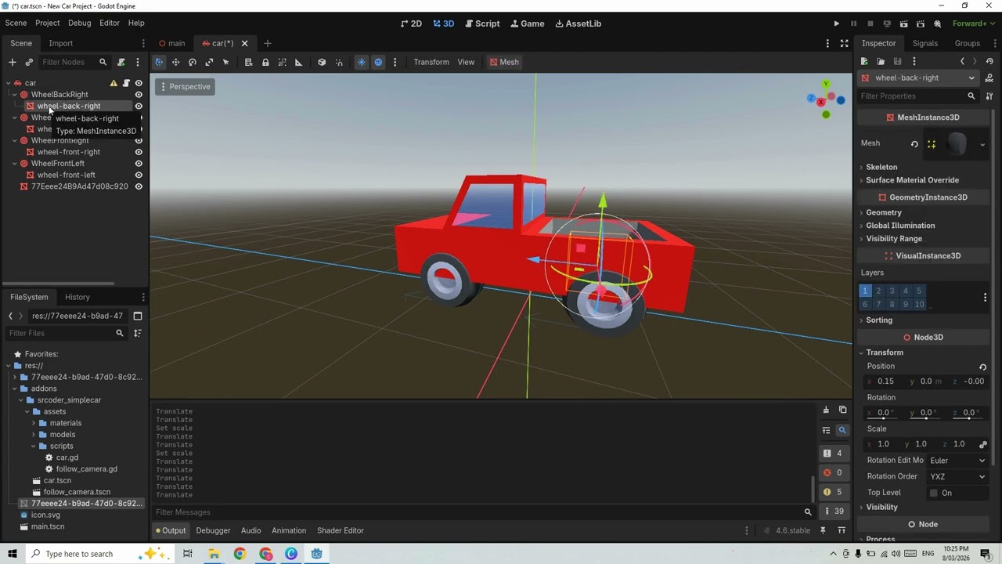Toggle visibility of WheelFrontLeft node
1002x564 pixels.
pyautogui.click(x=139, y=164)
